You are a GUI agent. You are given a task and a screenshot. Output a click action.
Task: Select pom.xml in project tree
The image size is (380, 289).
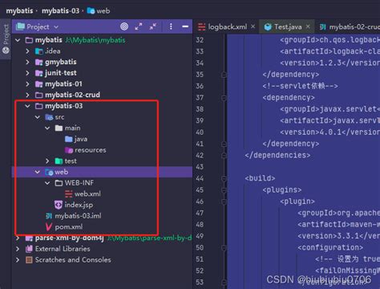[x=69, y=227]
